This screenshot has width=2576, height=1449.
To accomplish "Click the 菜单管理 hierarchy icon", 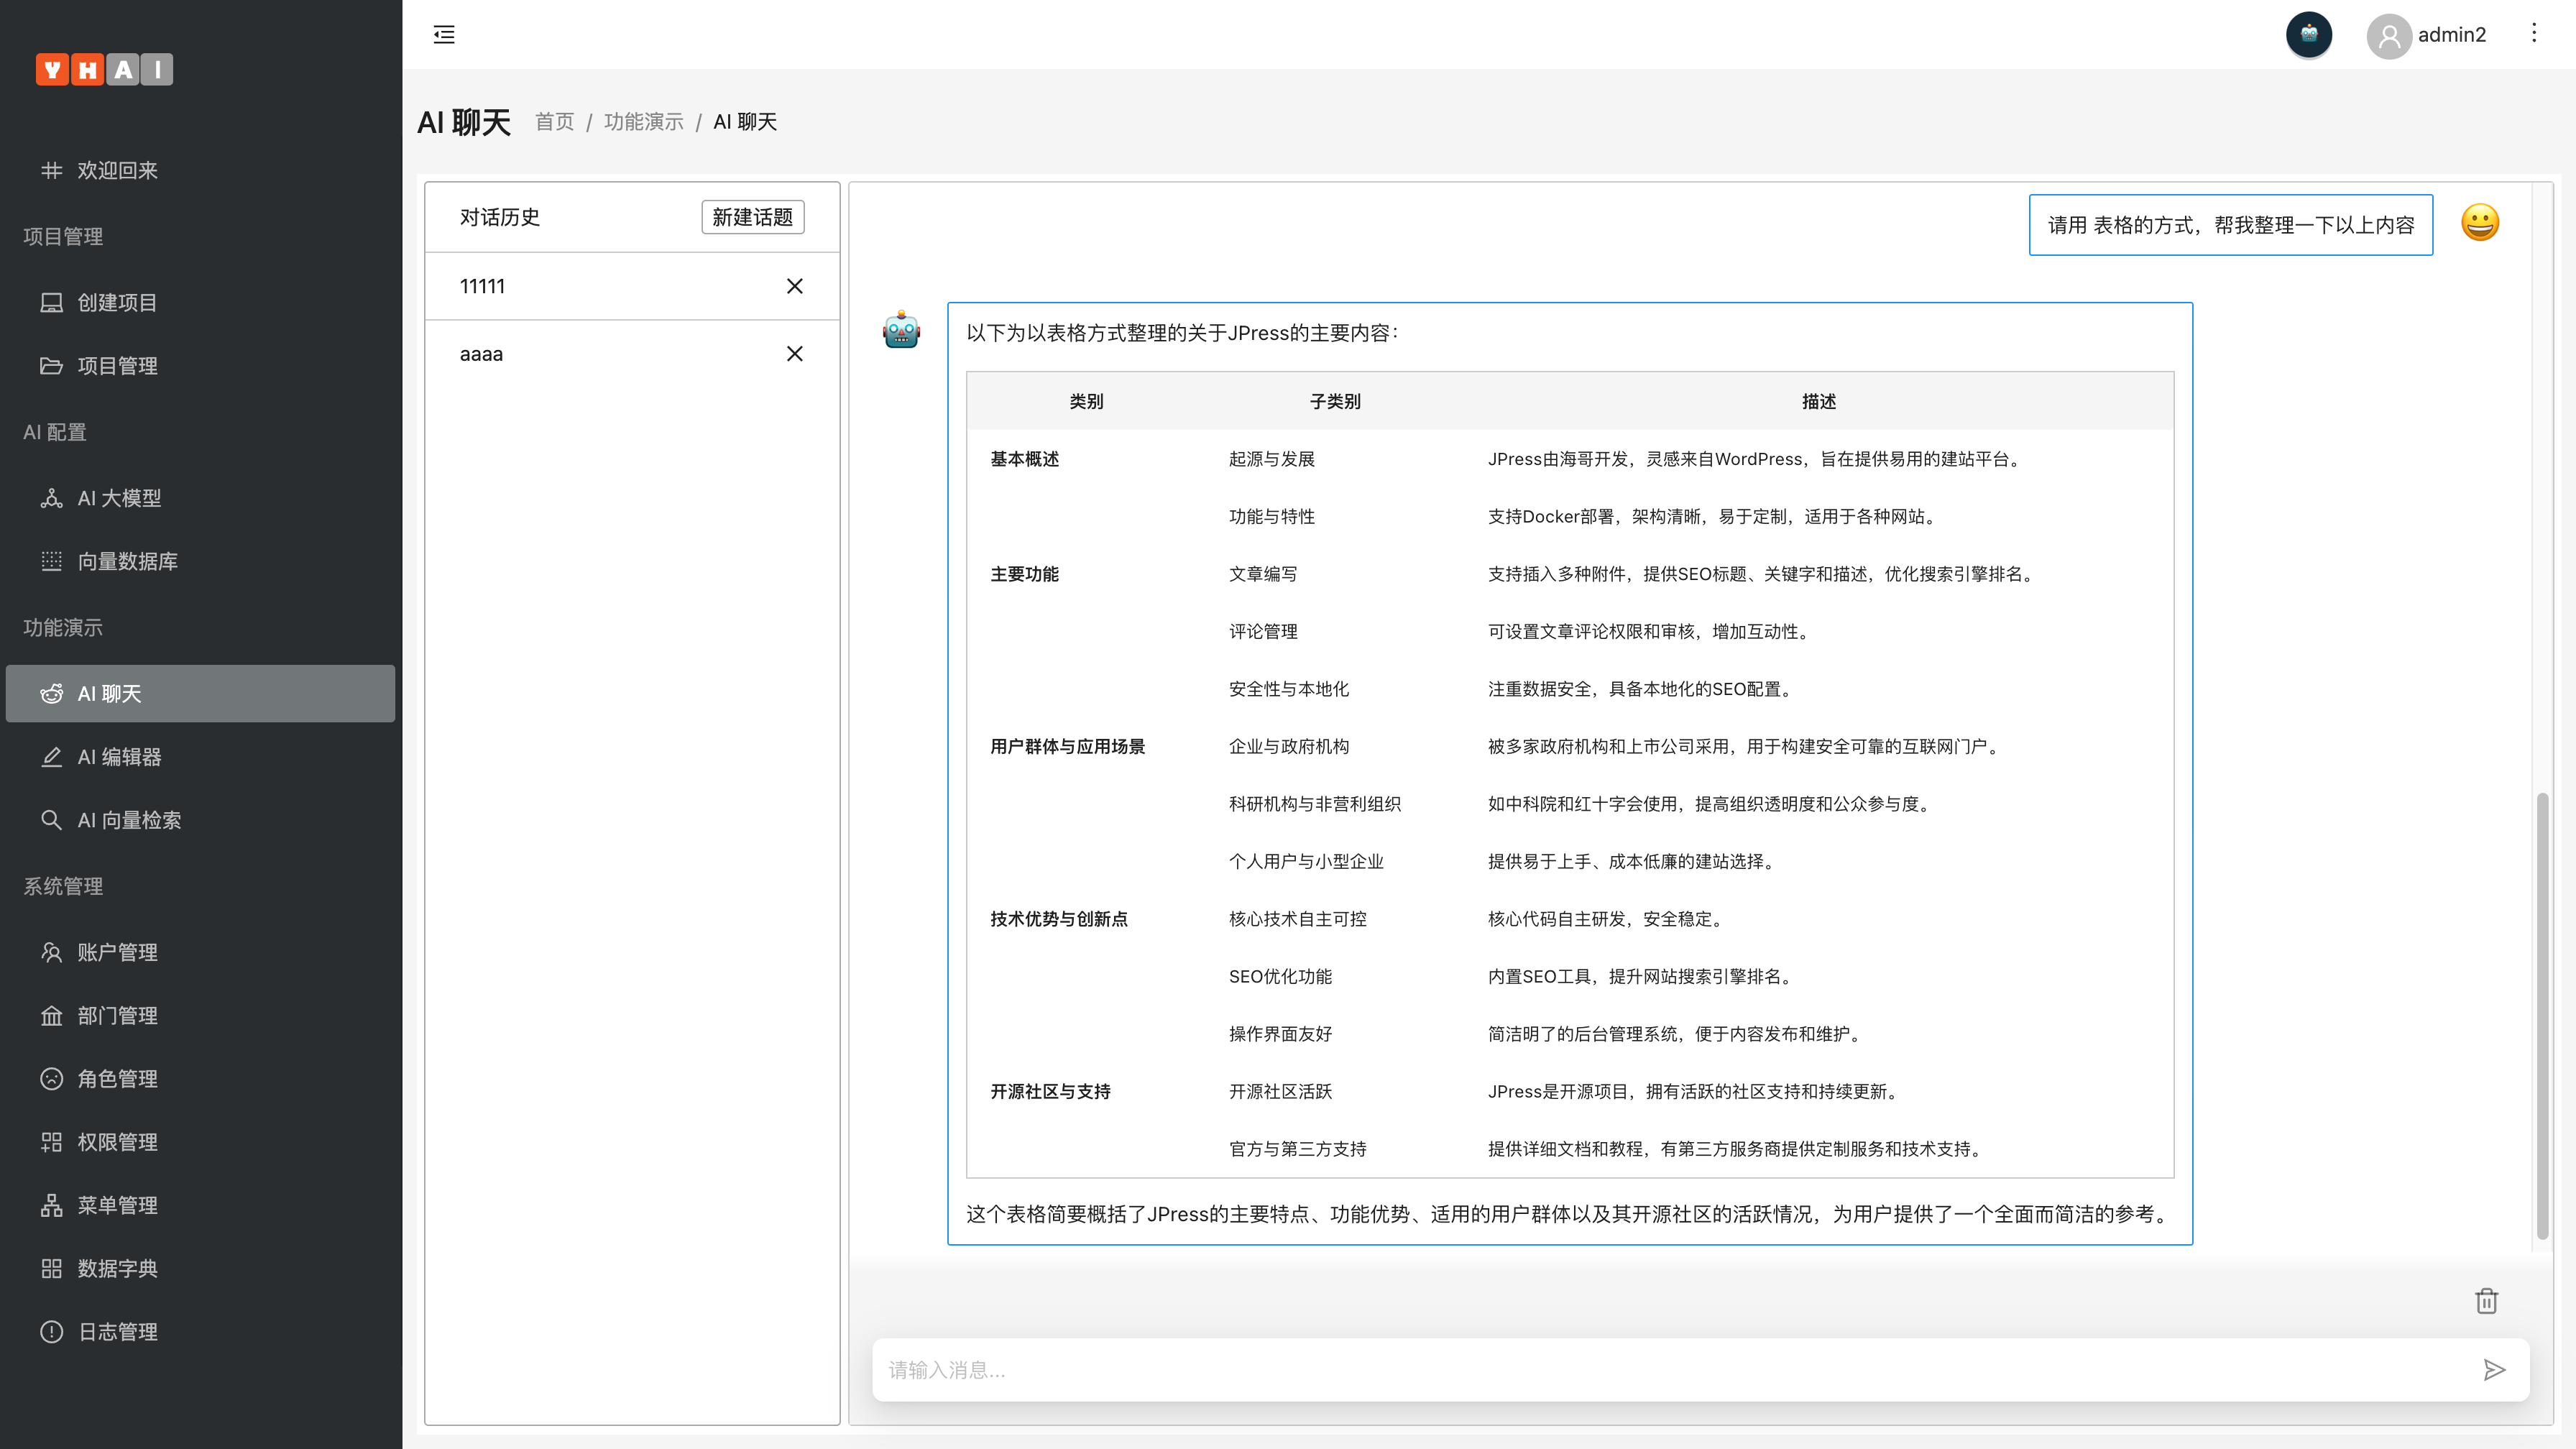I will pyautogui.click(x=51, y=1205).
